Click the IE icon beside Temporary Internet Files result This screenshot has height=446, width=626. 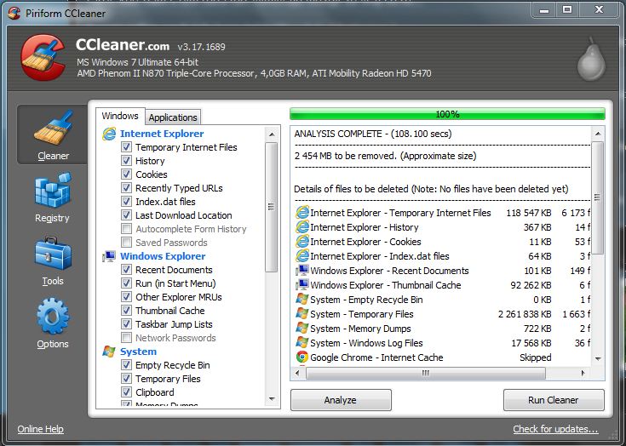pos(302,213)
